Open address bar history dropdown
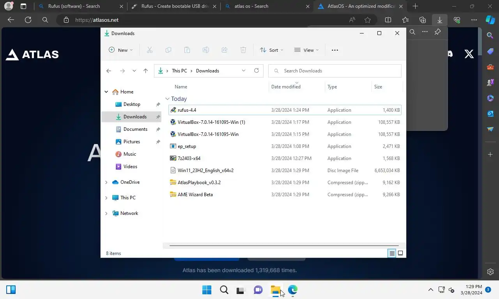This screenshot has width=499, height=299. 244,70
